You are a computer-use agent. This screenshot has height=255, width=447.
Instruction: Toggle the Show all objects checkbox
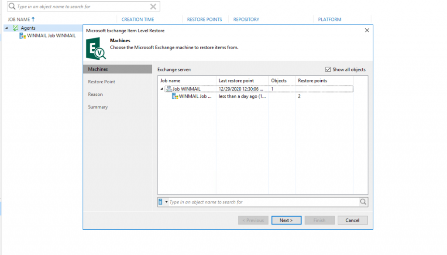[328, 70]
